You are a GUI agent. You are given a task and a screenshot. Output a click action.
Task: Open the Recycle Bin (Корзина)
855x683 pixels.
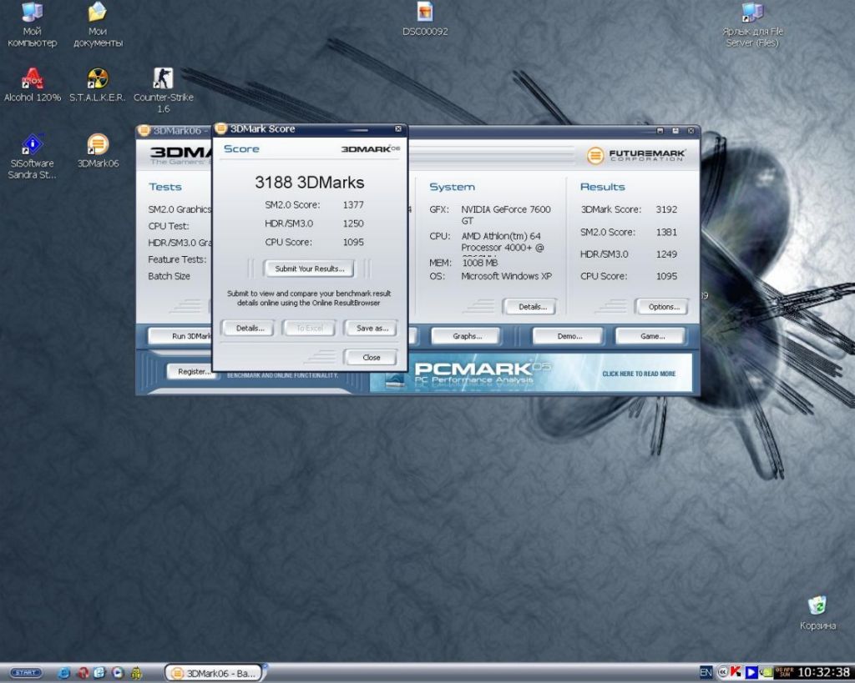tap(817, 606)
